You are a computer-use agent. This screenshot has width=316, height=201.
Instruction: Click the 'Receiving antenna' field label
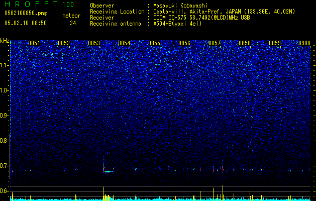pos(116,24)
